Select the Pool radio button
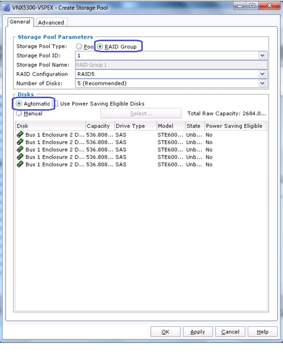Viewport: 283px width, 358px height. [79, 47]
